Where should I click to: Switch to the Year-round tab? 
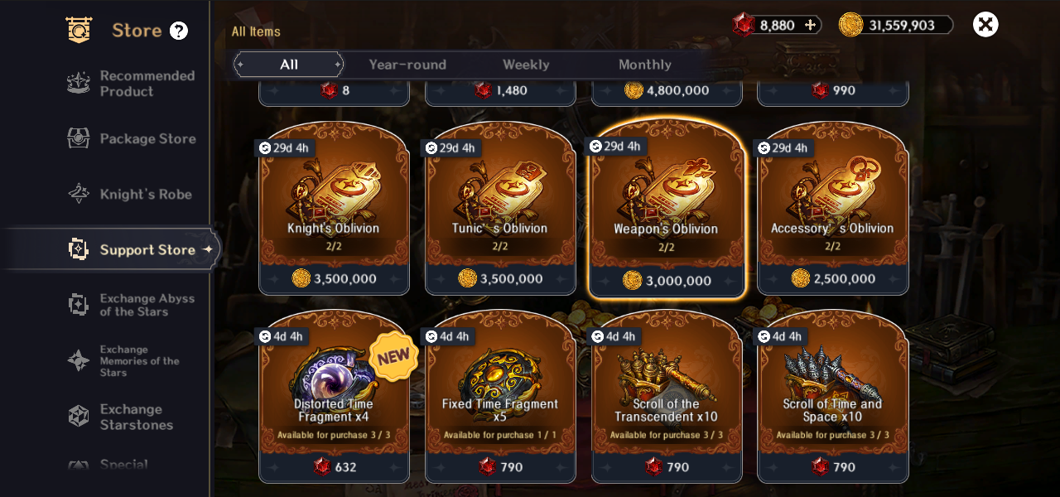click(x=407, y=65)
